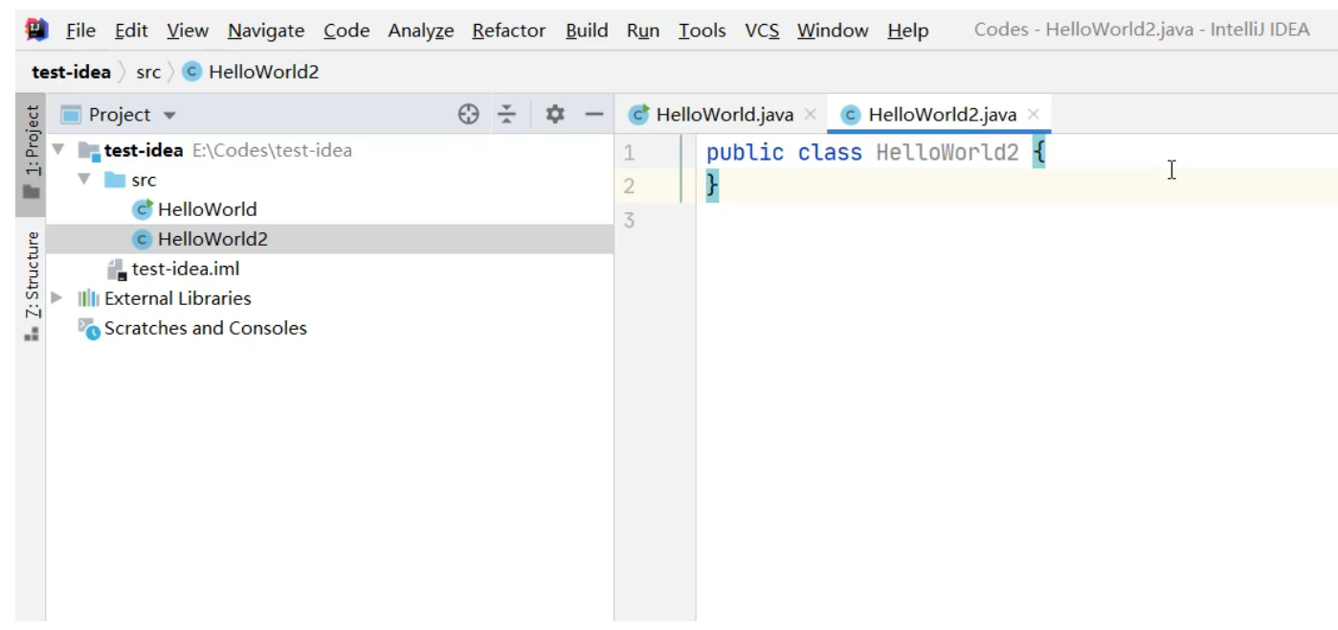This screenshot has width=1338, height=630.
Task: Close the HelloWorld2.java tab
Action: tap(1034, 115)
